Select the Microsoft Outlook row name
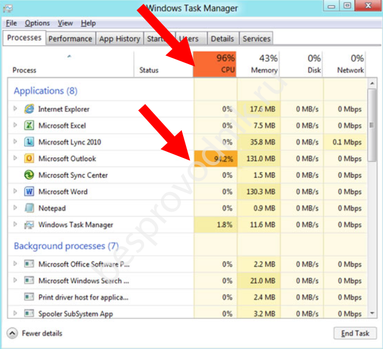Viewport: 383px width, 349px height. [x=67, y=159]
